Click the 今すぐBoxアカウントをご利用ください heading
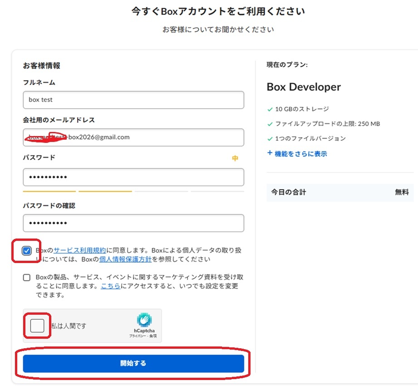The width and height of the screenshot is (418, 390). pyautogui.click(x=218, y=11)
